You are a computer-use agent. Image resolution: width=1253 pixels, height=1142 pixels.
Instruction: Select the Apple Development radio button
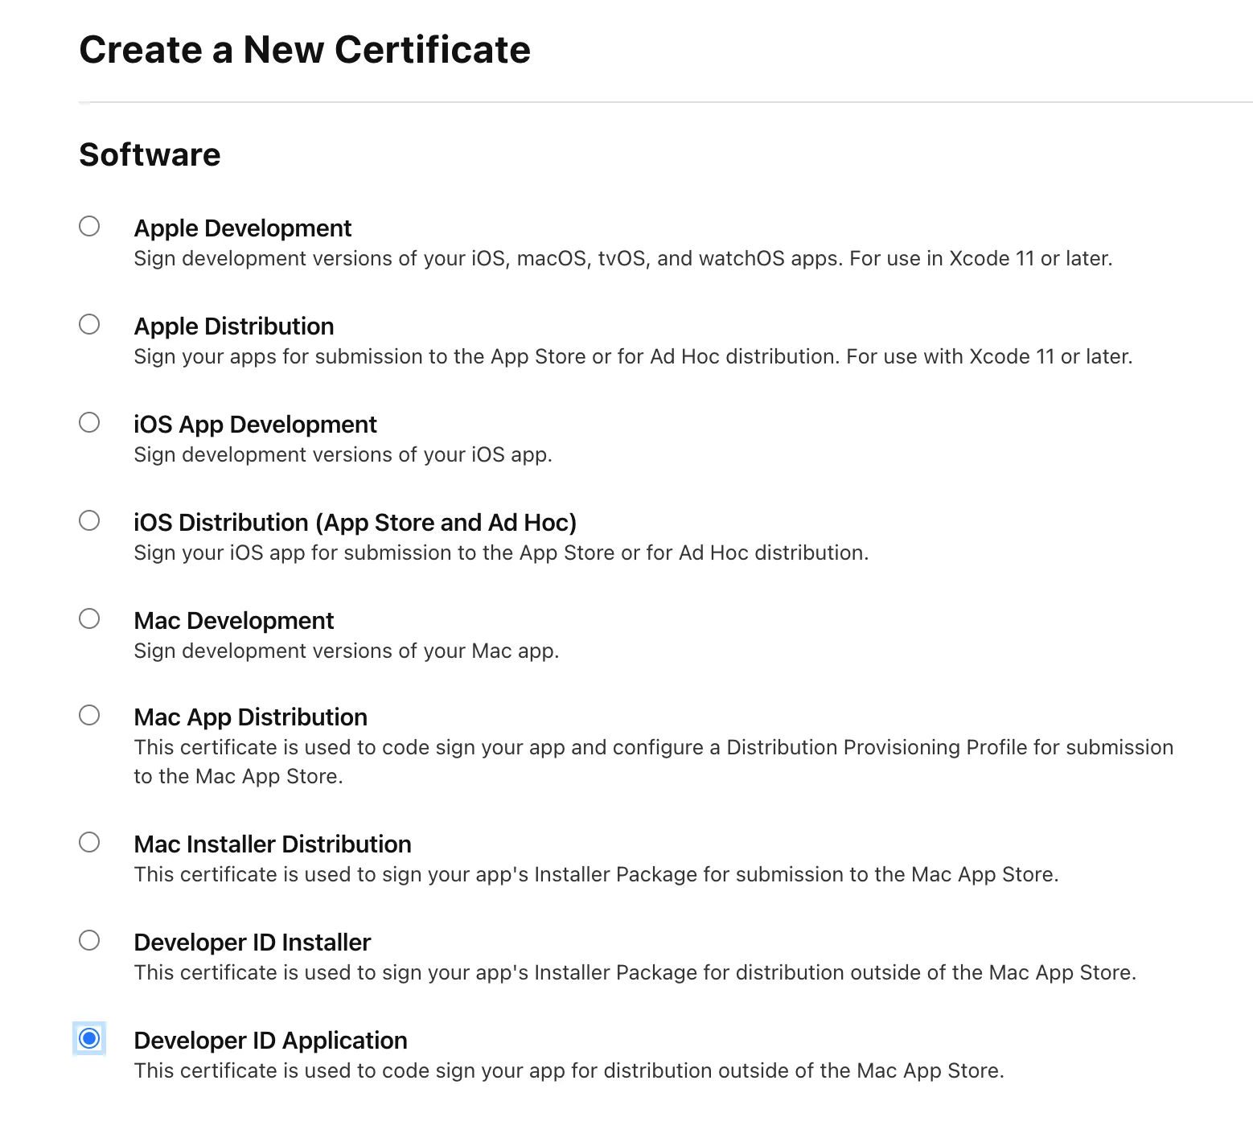point(89,226)
